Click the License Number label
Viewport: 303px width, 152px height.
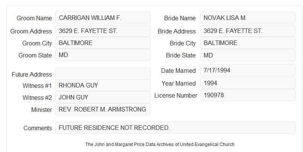(176, 95)
